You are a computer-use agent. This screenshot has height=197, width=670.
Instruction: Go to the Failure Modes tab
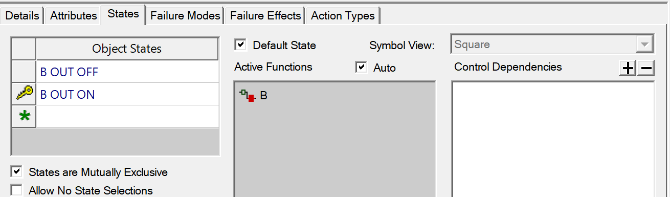click(x=185, y=16)
